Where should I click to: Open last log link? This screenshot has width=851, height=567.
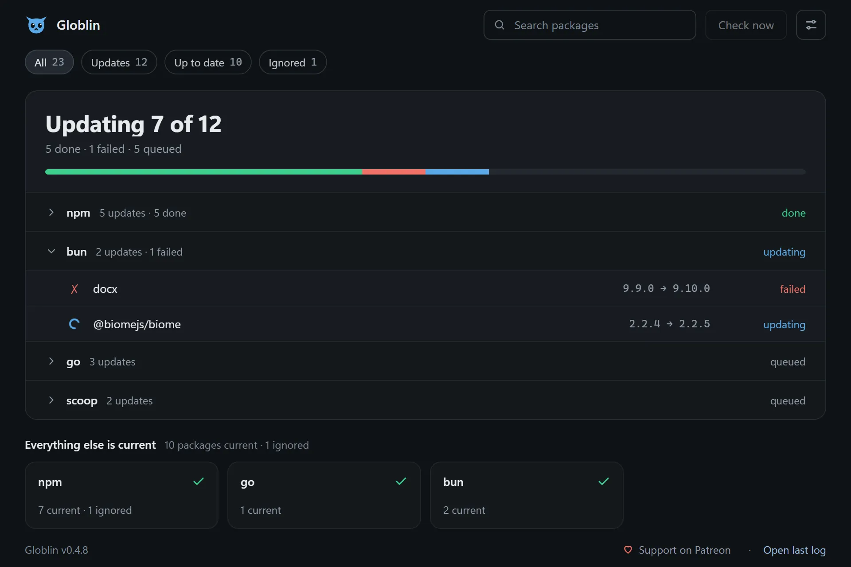794,550
